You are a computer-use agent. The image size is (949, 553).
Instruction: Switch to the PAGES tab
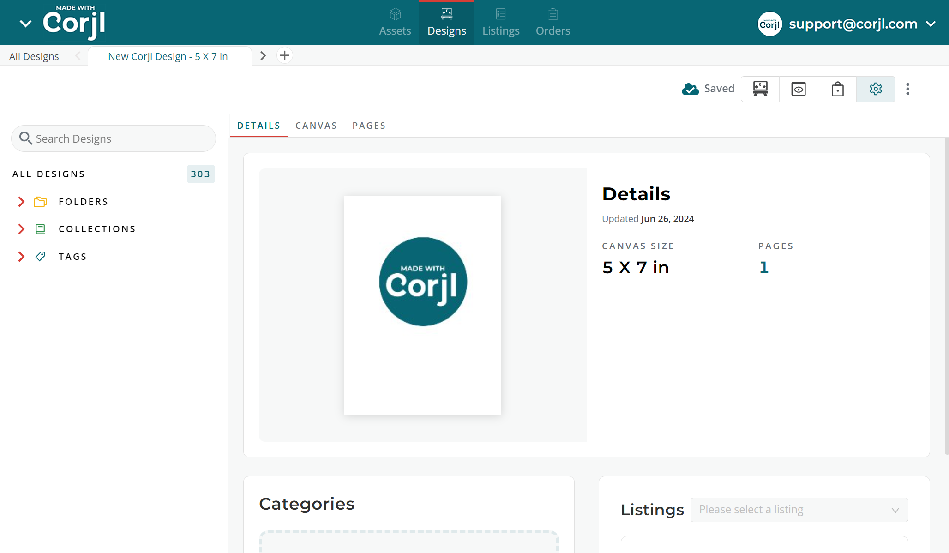pos(369,126)
